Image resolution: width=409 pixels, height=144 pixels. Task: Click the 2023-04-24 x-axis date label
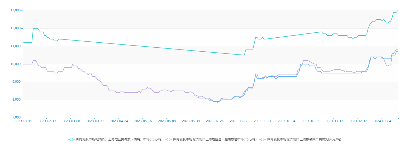119,121
